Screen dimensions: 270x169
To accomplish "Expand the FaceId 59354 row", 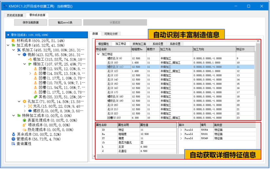I will tap(181, 130).
